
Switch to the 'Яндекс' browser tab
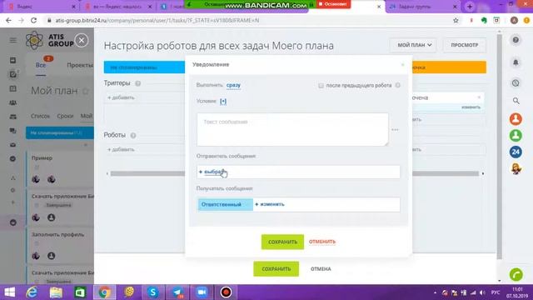pos(40,7)
